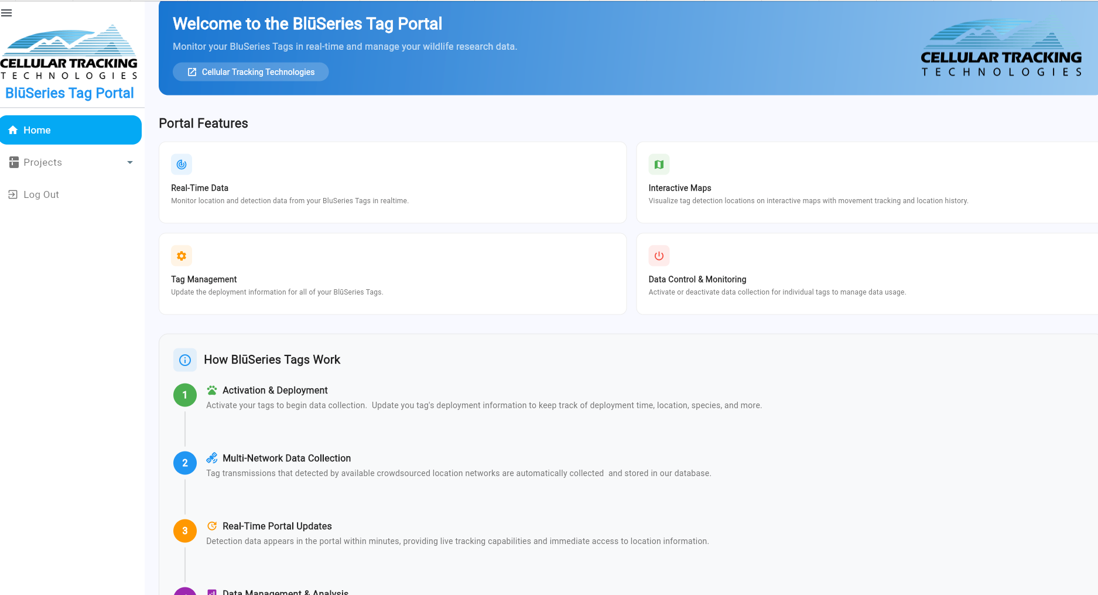1098x595 pixels.
Task: Log Out from the sidebar
Action: (x=41, y=194)
